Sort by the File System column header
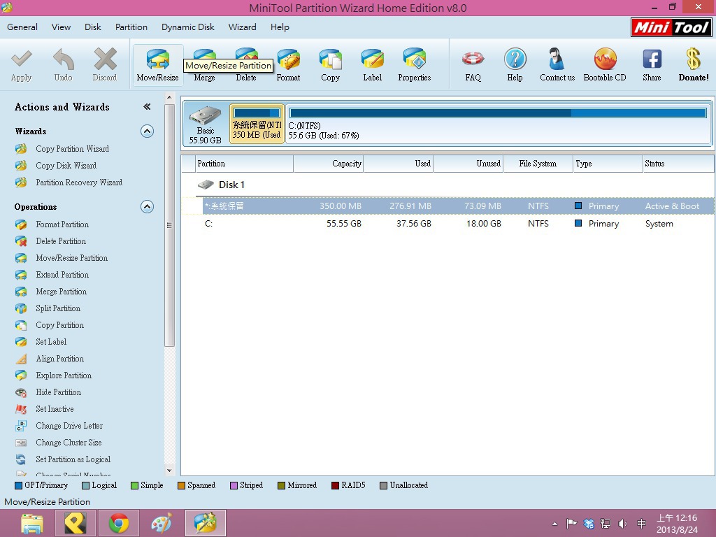The width and height of the screenshot is (716, 537). (538, 164)
